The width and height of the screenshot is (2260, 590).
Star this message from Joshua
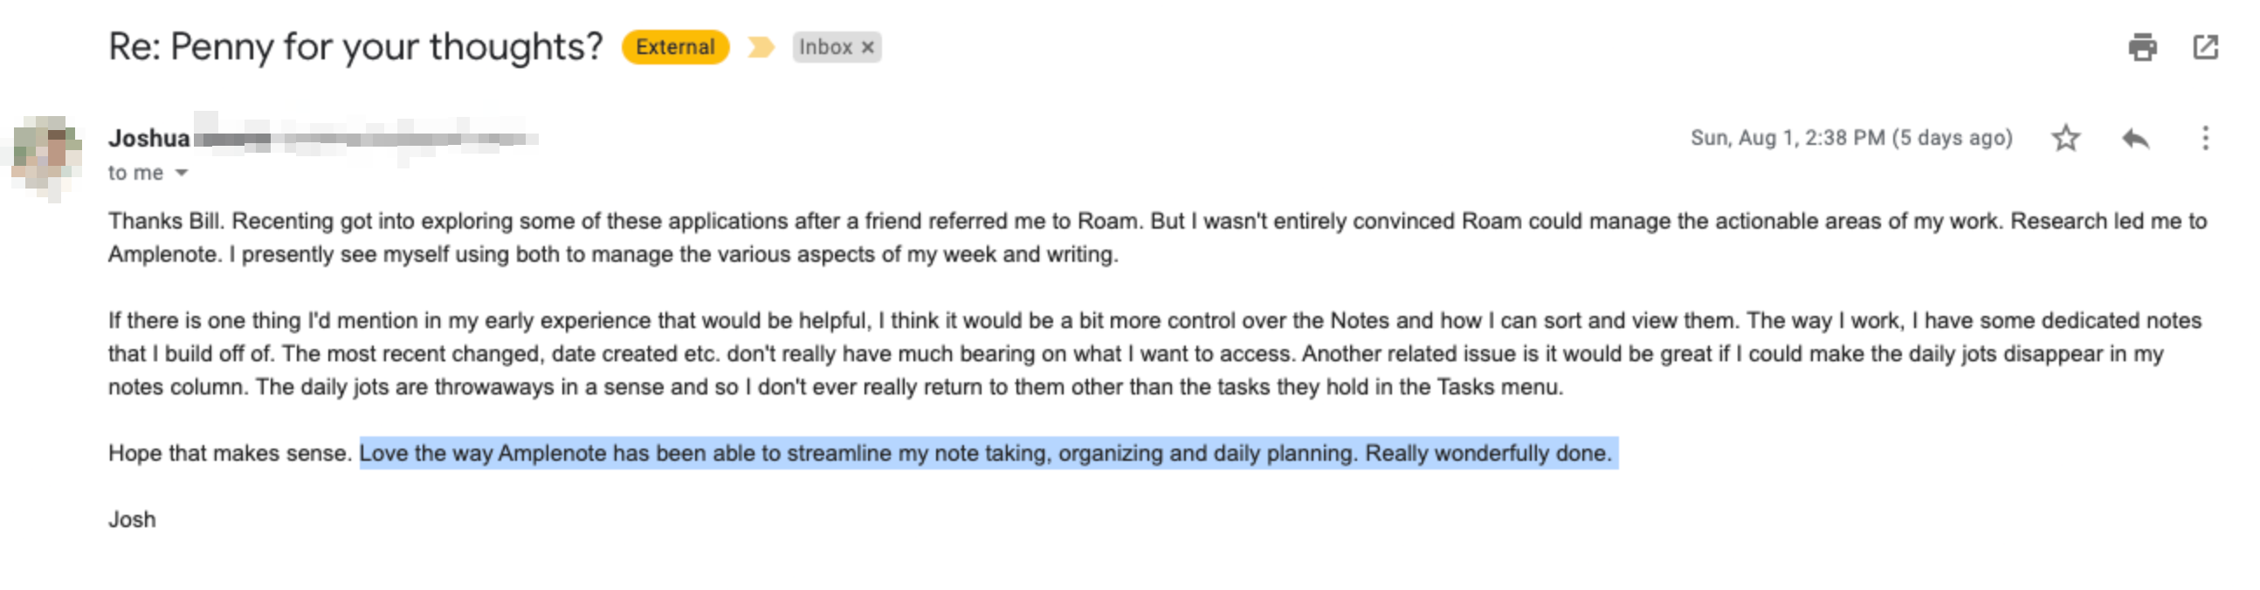(2065, 138)
